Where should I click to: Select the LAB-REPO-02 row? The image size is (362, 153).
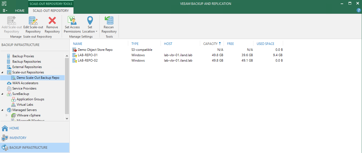[88, 61]
